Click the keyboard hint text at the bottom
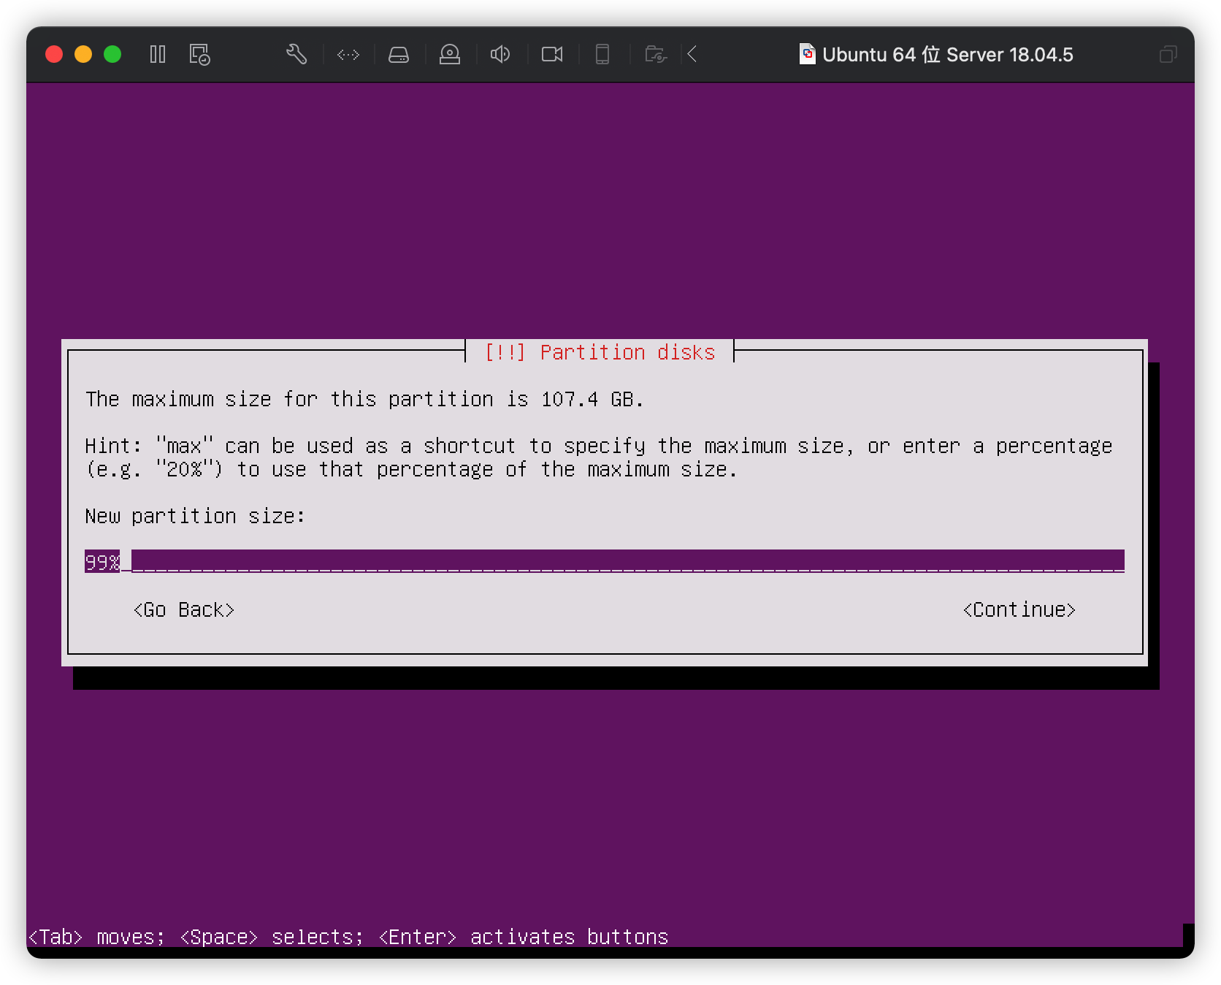Screen dimensions: 1221x985 click(348, 937)
